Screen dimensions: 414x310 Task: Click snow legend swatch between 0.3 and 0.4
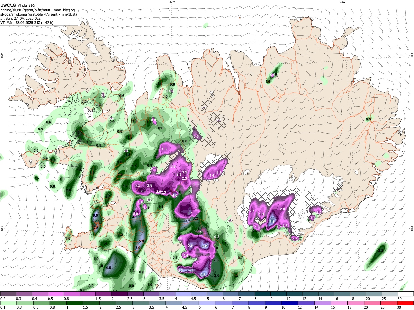(24, 294)
